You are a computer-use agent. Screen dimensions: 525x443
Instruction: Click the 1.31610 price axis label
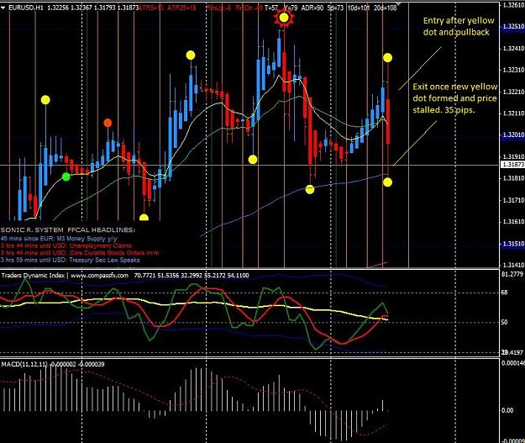click(513, 222)
